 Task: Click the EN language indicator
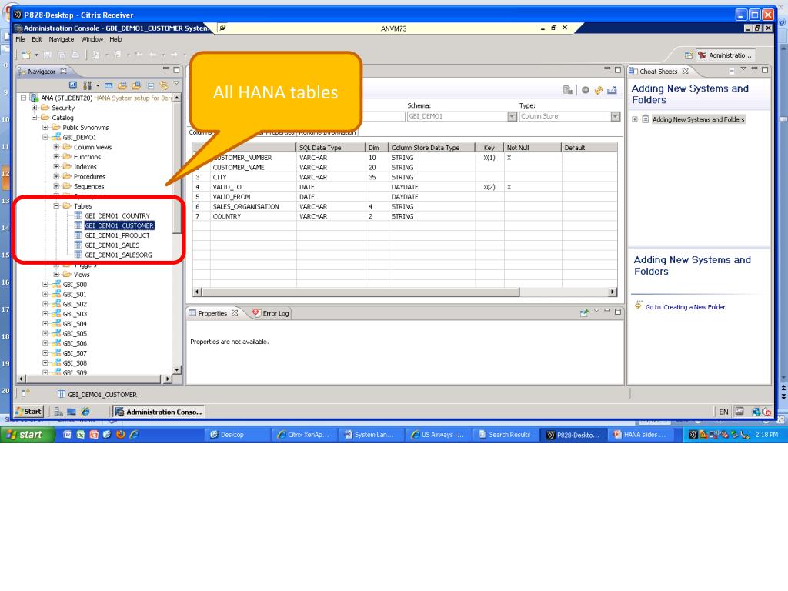[723, 412]
